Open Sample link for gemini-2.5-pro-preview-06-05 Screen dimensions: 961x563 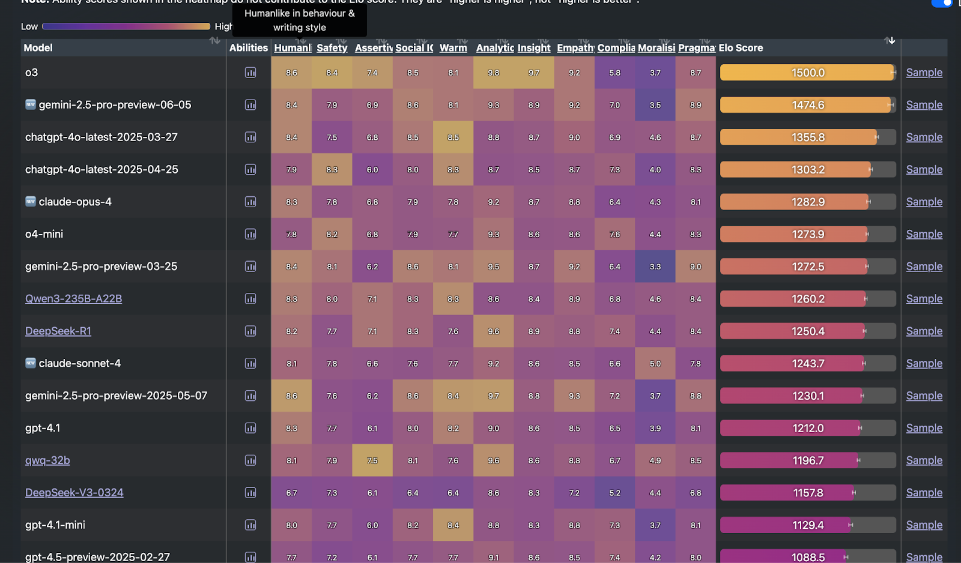pos(924,105)
